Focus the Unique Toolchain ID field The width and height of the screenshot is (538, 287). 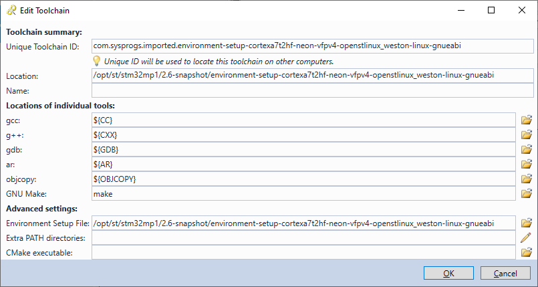click(x=313, y=46)
